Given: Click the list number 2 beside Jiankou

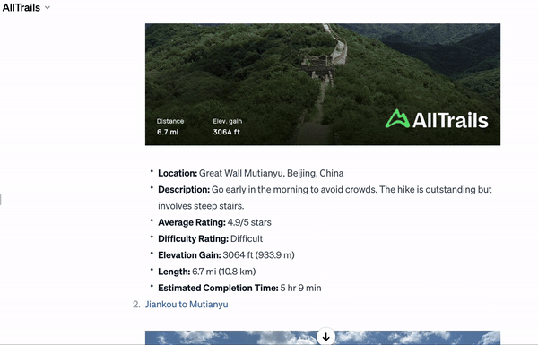Looking at the screenshot, I should (136, 305).
